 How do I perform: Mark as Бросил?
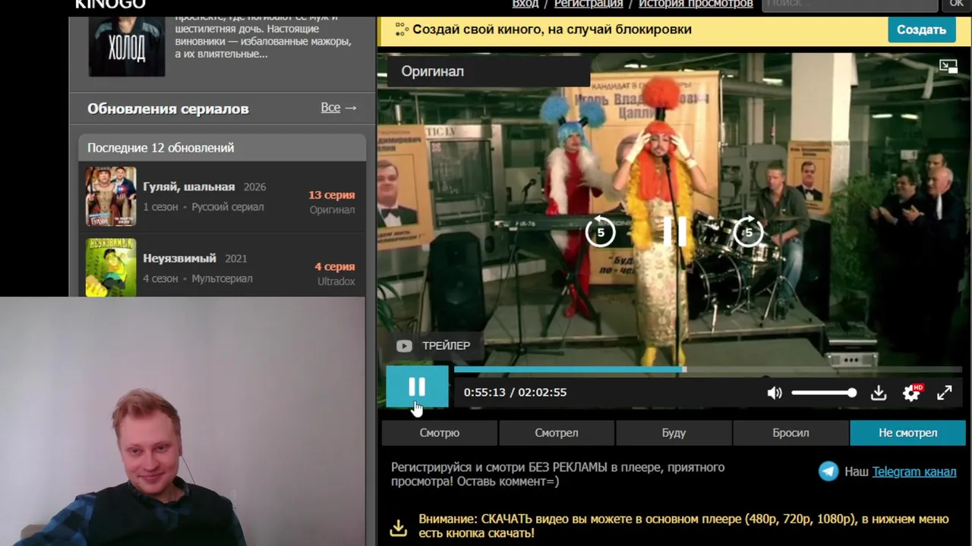[791, 433]
